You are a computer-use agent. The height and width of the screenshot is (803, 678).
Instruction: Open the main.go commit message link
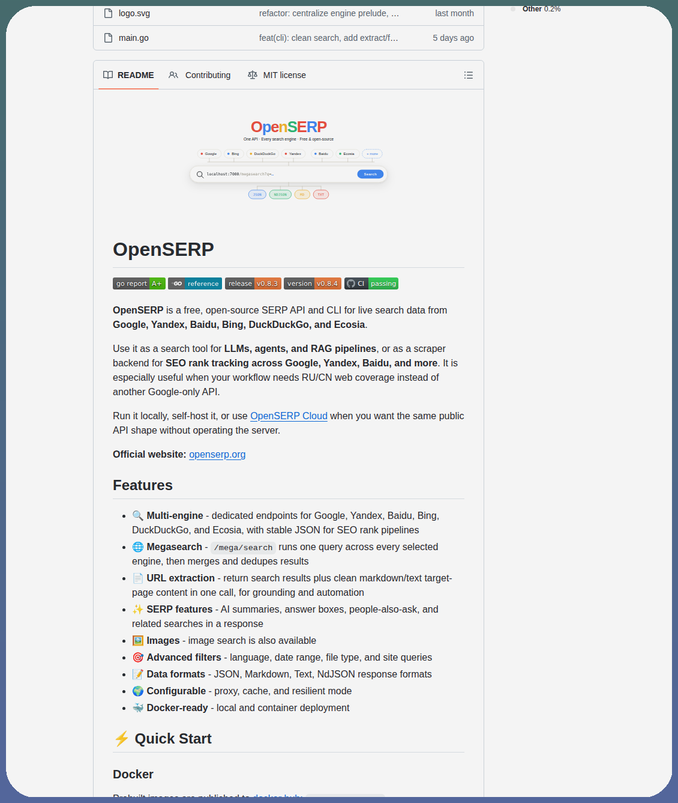pyautogui.click(x=329, y=38)
